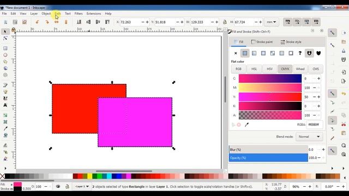Select linear gradient fill type
The height and width of the screenshot is (196, 349).
pyautogui.click(x=254, y=53)
